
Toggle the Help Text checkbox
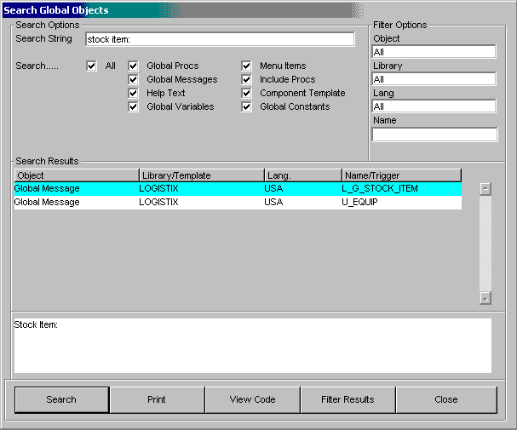(x=133, y=94)
